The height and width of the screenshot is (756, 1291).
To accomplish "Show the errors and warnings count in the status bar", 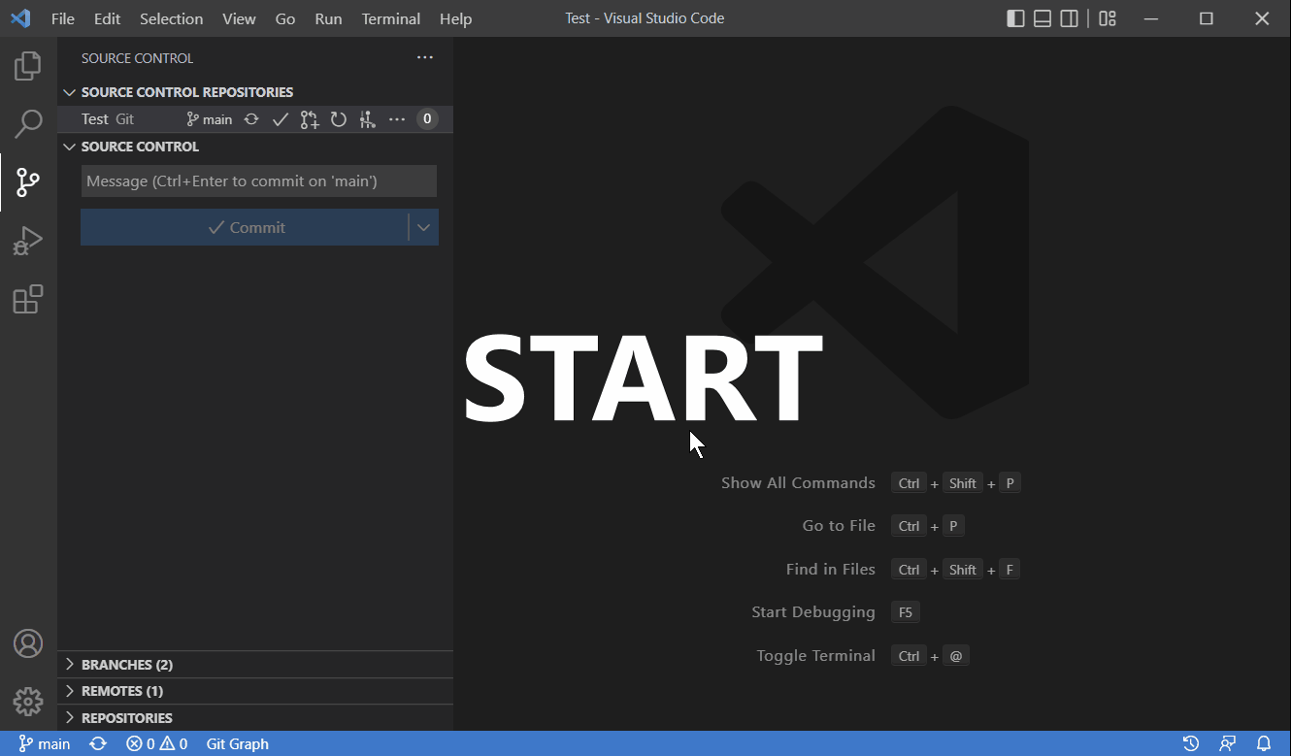I will [x=156, y=744].
